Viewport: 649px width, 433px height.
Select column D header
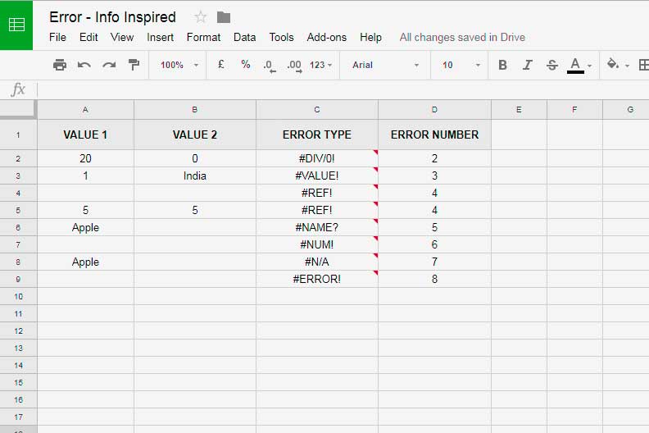coord(434,109)
